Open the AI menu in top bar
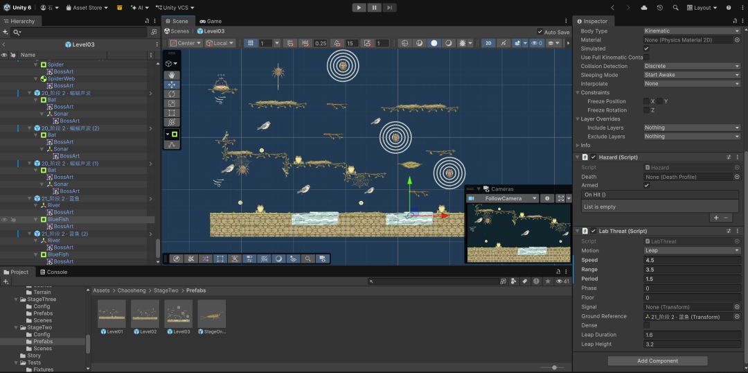Viewport: 748px width, 373px height. [139, 8]
